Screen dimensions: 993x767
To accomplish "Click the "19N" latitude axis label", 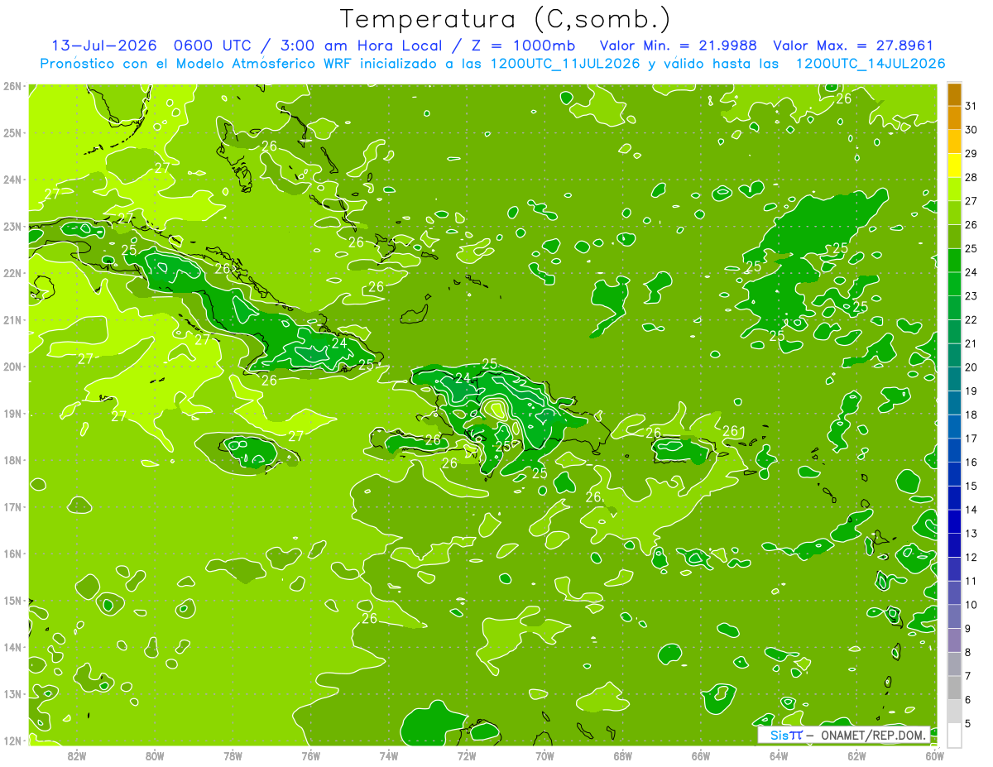I will pos(12,413).
